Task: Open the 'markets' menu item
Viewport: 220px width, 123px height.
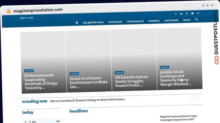Action: coord(154,21)
